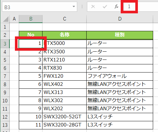
Task: Select cell containing SWX3200-52GT
Action: [65, 117]
